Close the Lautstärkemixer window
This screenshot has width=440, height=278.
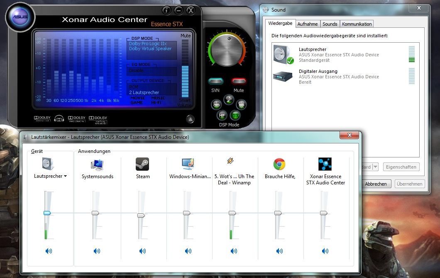(350, 135)
